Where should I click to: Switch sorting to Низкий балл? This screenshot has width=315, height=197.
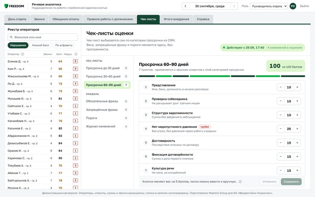pos(40,45)
